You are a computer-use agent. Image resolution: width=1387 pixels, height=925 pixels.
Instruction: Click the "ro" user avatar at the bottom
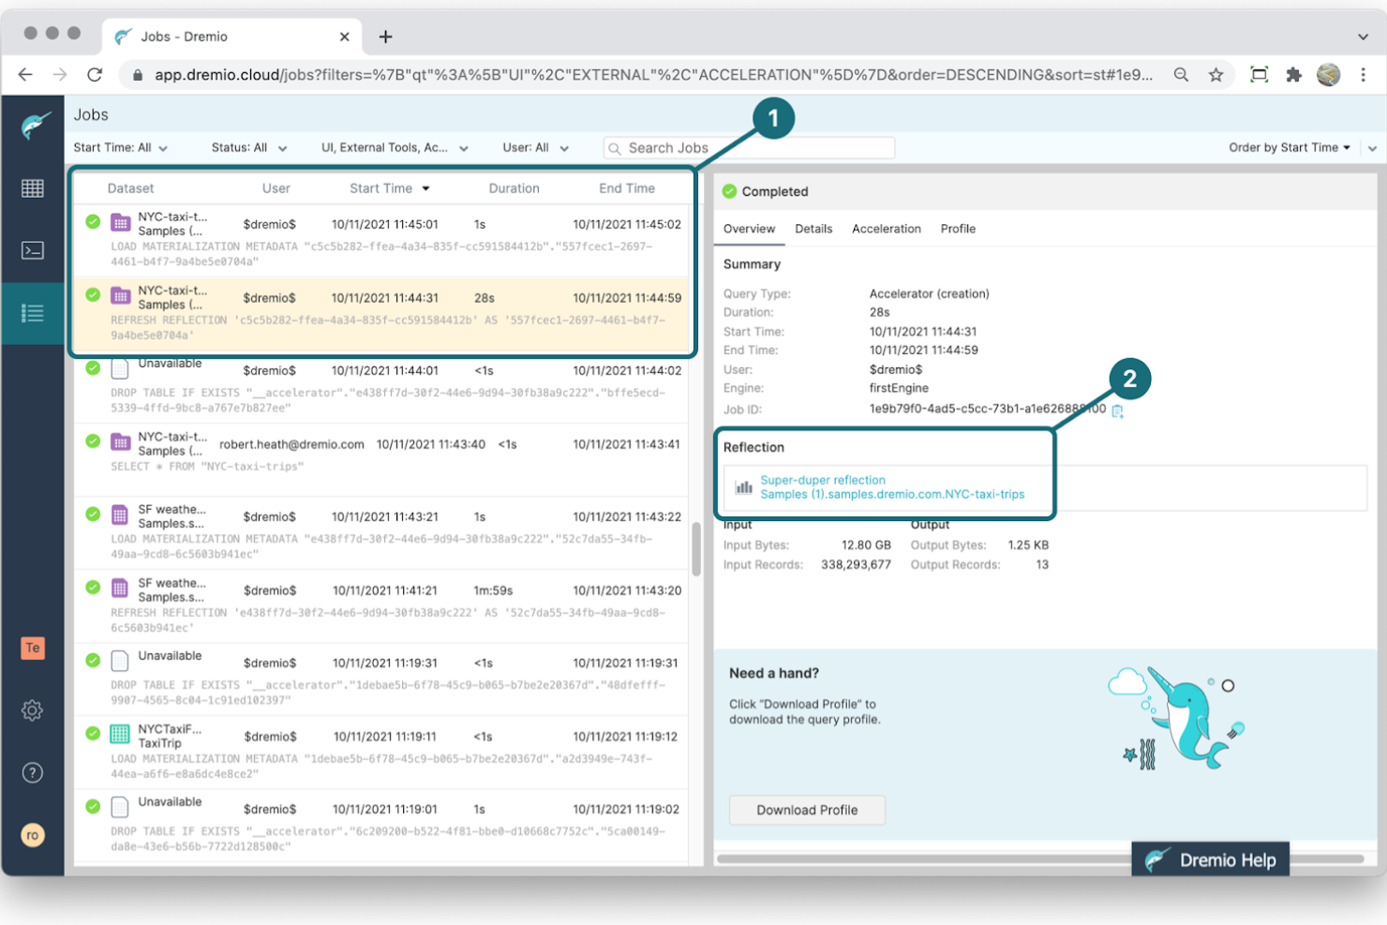pos(33,834)
